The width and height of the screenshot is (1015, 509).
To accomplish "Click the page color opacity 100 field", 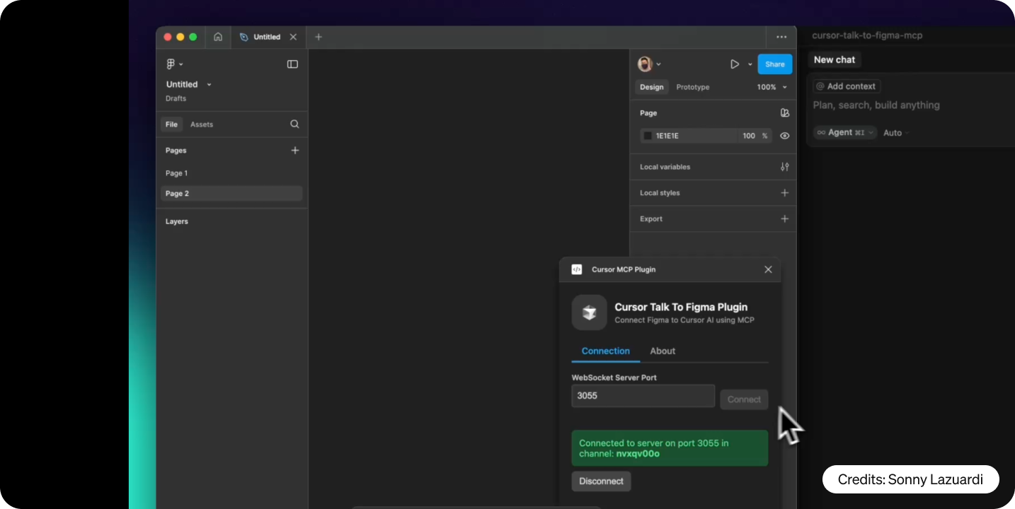I will (748, 136).
